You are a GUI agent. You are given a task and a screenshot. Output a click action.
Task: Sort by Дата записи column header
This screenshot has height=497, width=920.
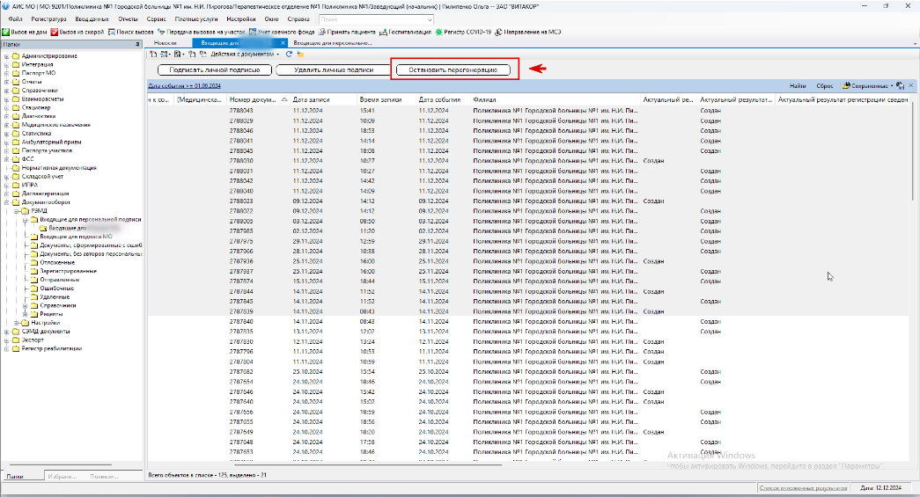point(323,99)
